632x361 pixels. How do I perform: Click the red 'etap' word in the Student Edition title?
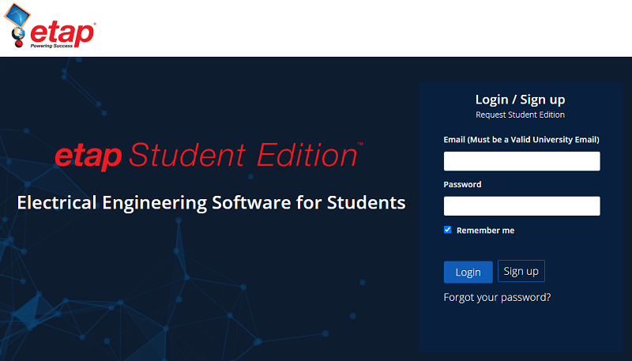88,156
